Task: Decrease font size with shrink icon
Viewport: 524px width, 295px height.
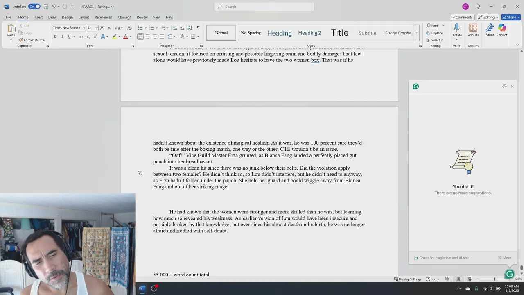Action: tap(109, 28)
